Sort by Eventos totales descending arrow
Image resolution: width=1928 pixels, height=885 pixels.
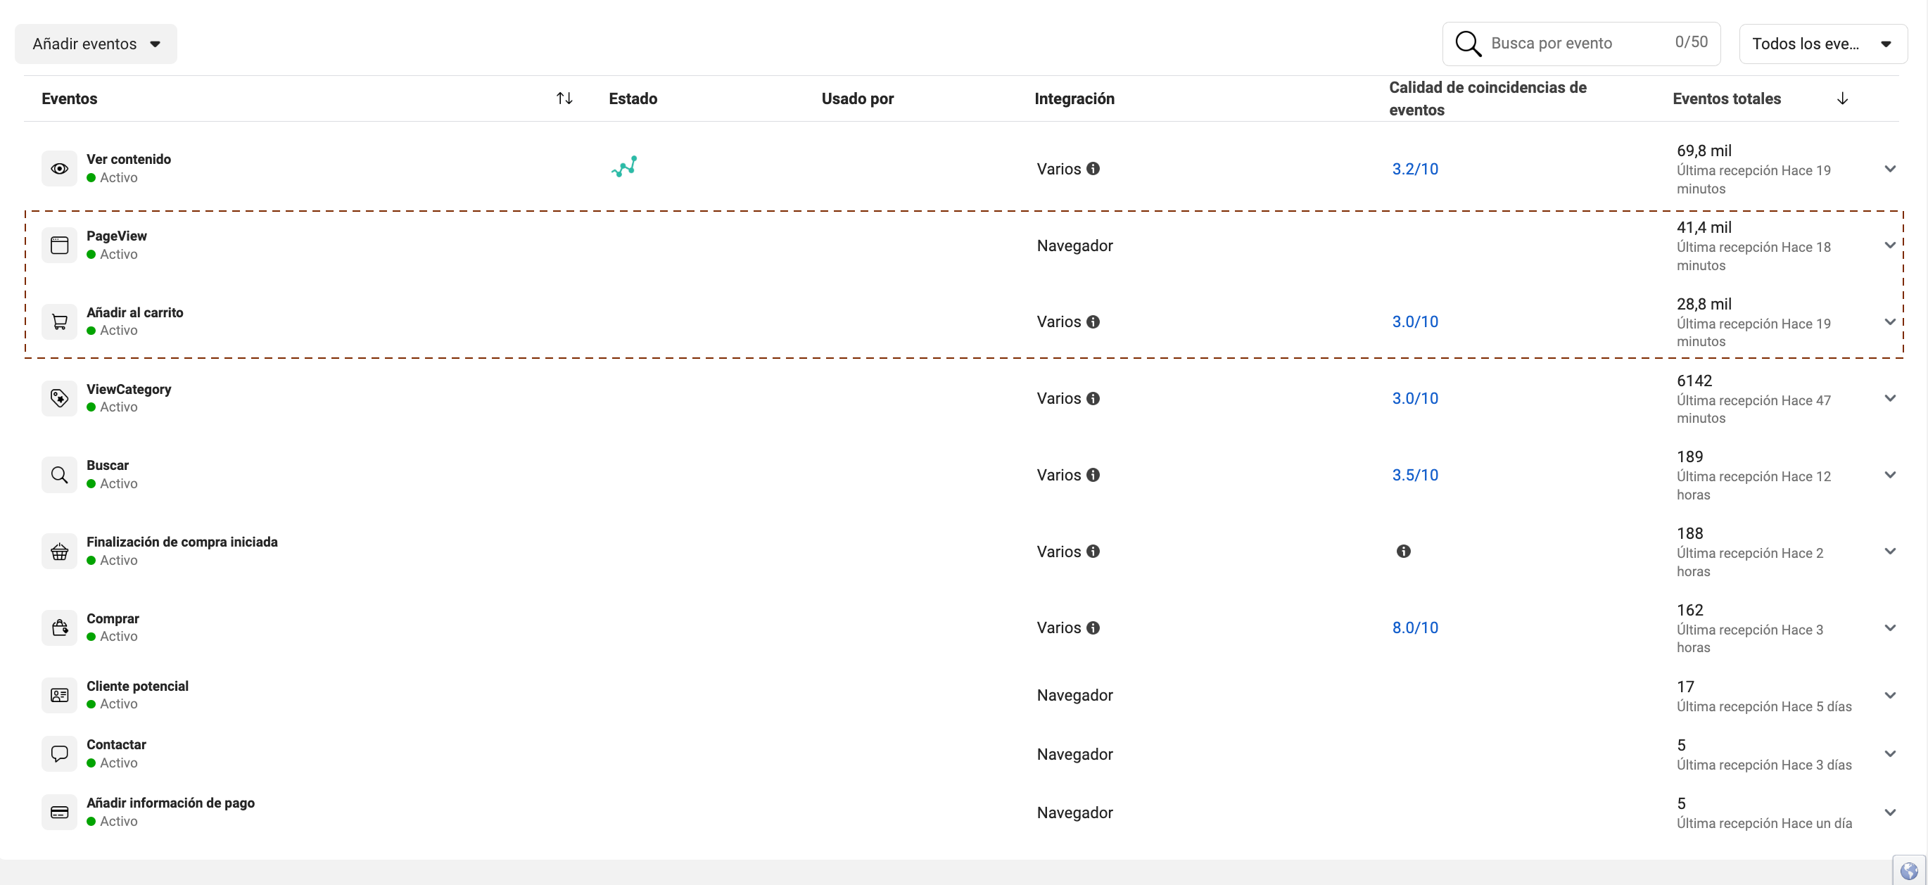(1843, 98)
